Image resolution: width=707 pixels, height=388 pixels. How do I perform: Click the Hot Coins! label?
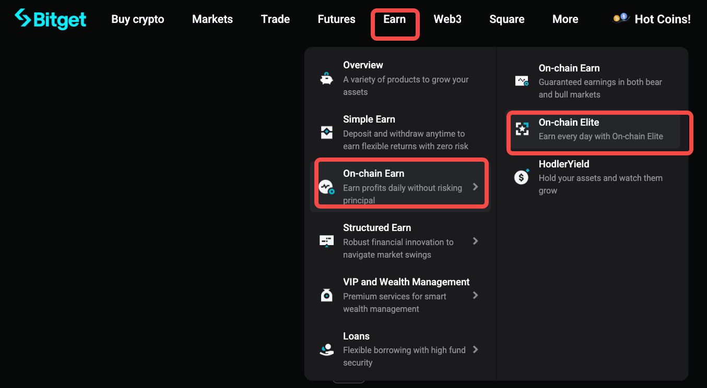663,19
